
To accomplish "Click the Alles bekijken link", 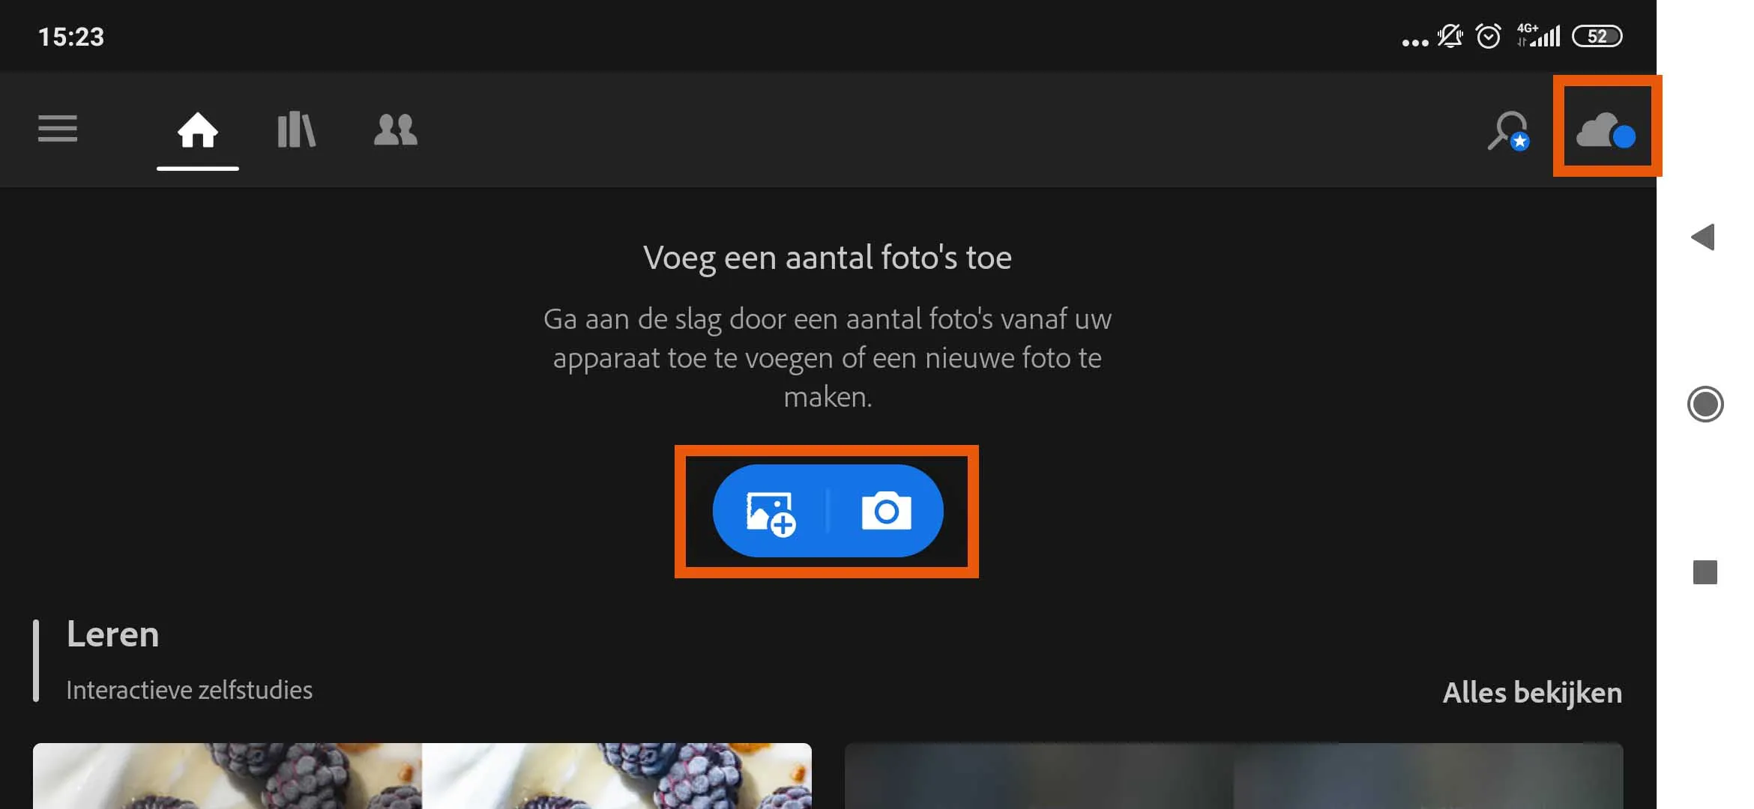I will point(1532,693).
